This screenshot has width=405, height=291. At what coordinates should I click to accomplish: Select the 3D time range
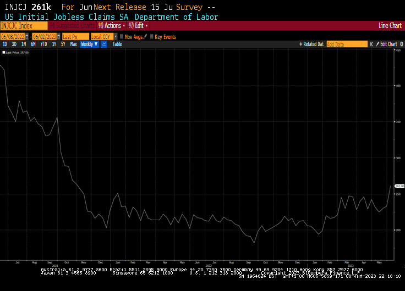[14, 44]
